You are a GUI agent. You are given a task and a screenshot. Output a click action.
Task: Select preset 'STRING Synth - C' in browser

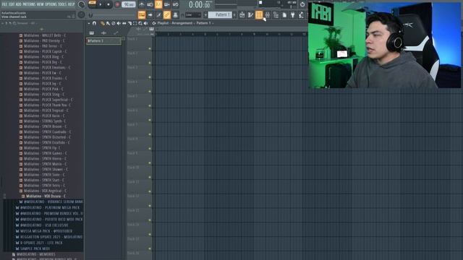[45, 121]
